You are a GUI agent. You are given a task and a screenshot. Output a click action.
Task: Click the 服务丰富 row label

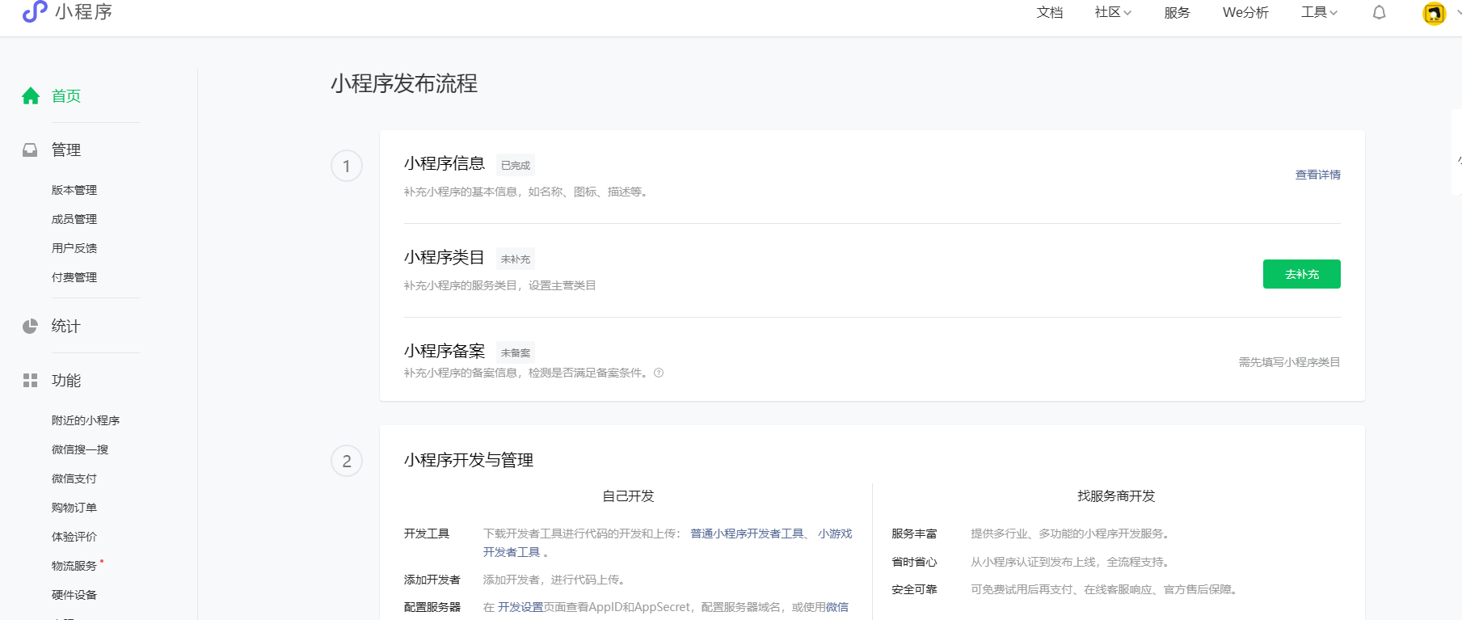[x=915, y=534]
